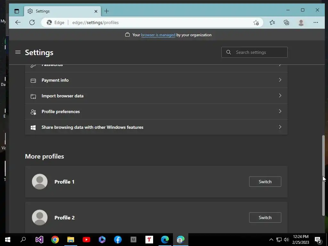328x246 pixels.
Task: Click the Profile preferences icon
Action: tap(33, 112)
